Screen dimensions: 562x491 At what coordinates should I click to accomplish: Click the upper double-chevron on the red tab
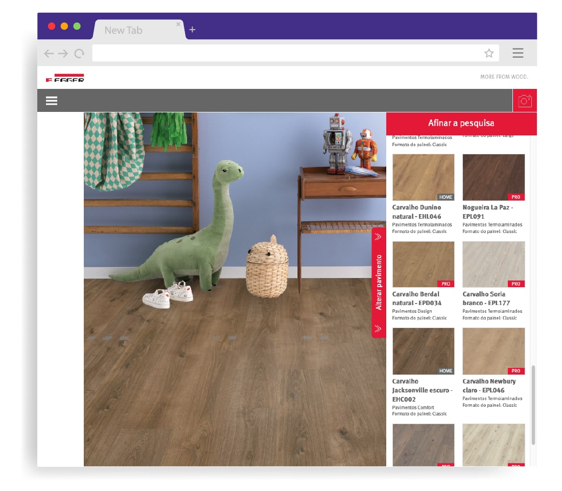point(379,237)
